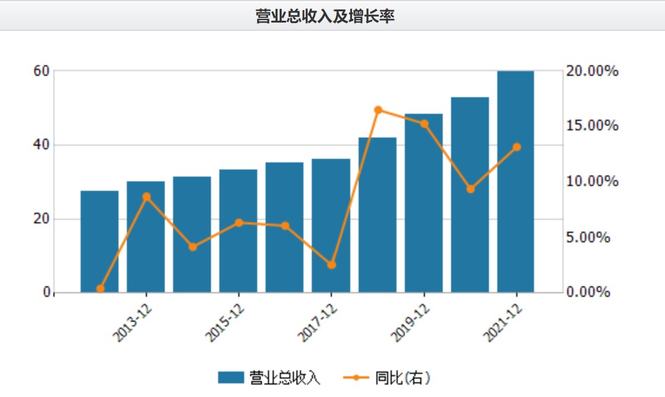
Task: Toggle the bar above the 2015-12 label
Action: point(238,231)
